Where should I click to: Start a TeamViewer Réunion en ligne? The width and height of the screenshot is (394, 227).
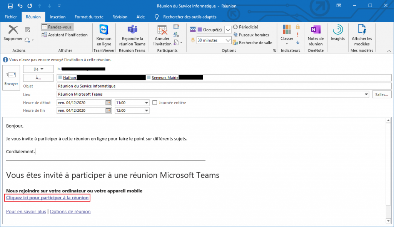(104, 35)
